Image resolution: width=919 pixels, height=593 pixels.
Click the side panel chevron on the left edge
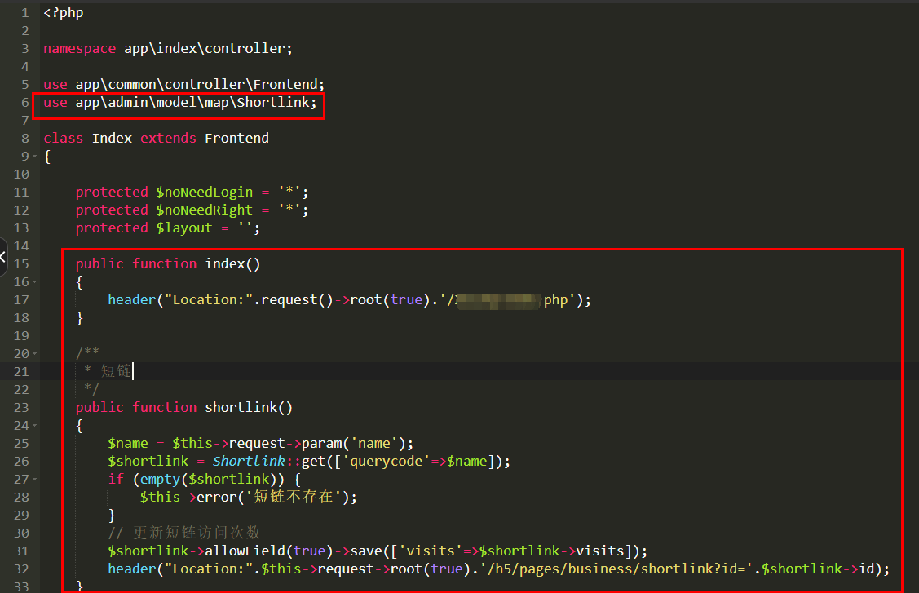[x=3, y=256]
